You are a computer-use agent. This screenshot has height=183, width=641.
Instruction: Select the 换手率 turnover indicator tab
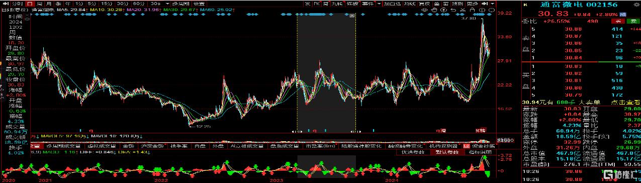179,146
